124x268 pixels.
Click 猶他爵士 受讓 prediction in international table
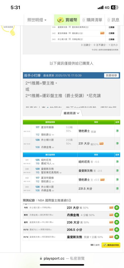[87, 131]
